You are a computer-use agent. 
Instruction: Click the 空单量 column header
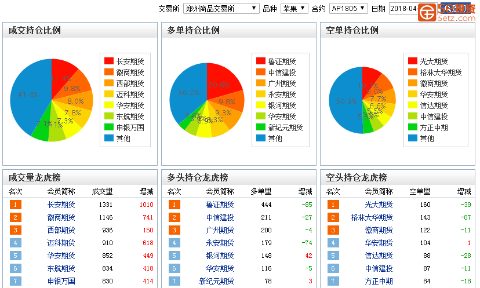point(420,192)
